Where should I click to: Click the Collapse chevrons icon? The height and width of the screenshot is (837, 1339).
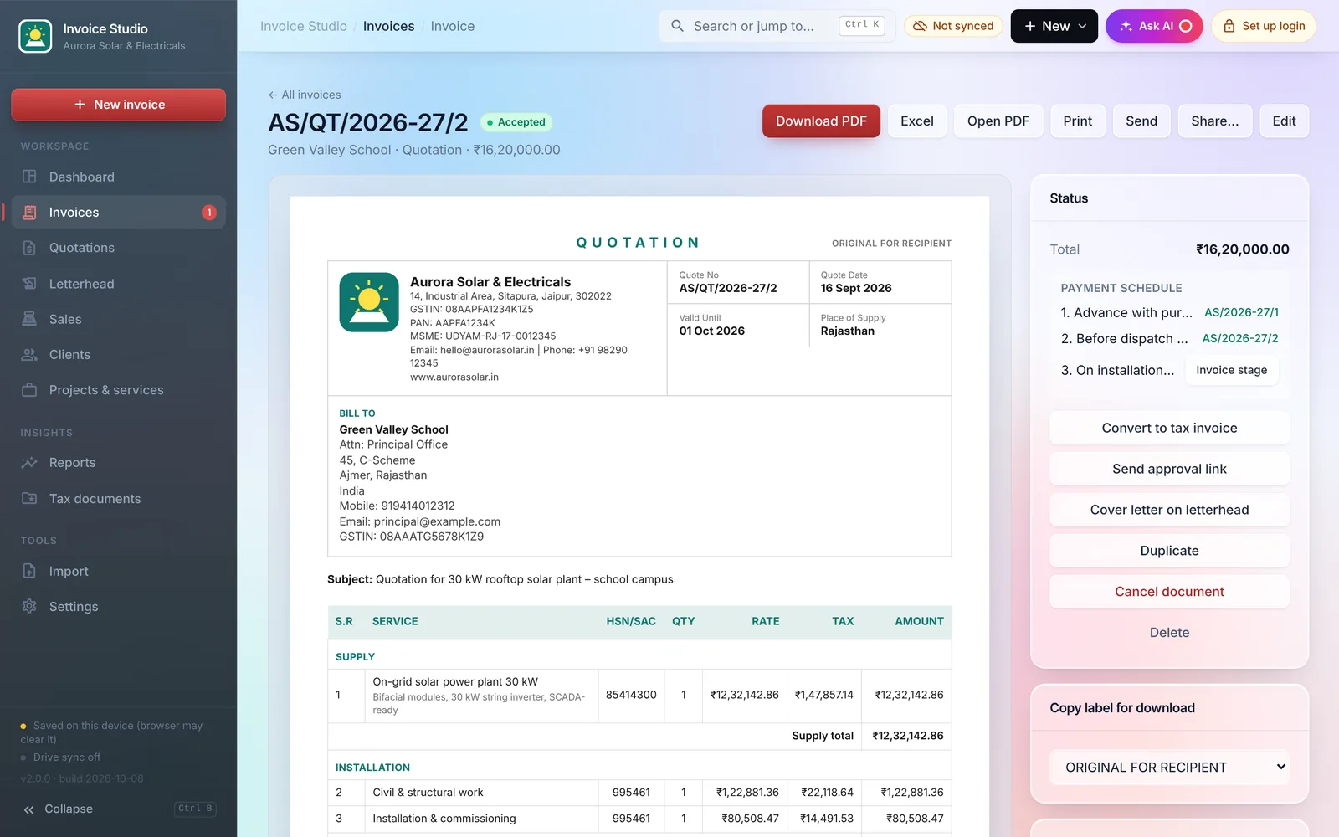(29, 809)
